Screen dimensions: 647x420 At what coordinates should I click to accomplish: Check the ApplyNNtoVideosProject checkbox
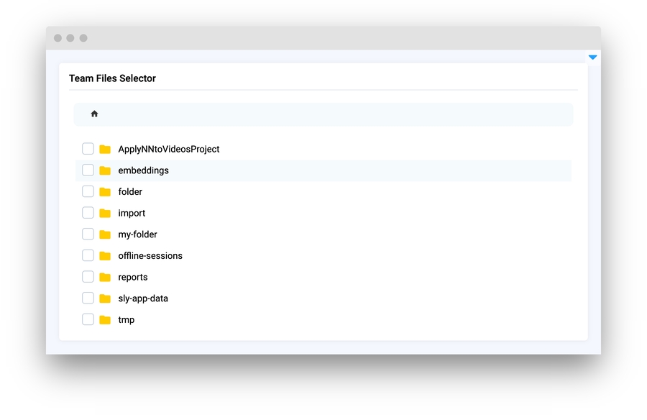click(x=88, y=149)
